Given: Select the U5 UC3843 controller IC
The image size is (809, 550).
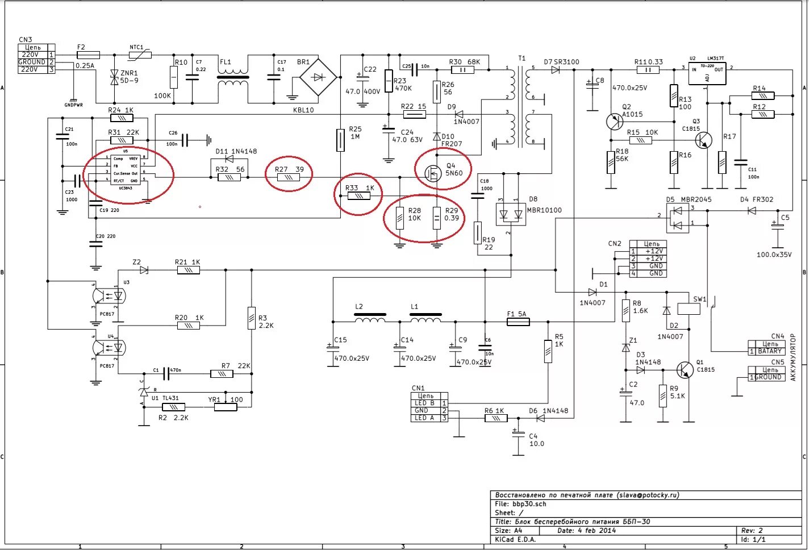Looking at the screenshot, I should click(x=126, y=169).
